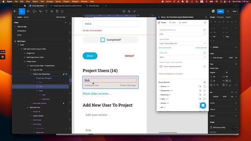251x141 pixels.
Task: Switch to the Data tab in Buzzy
Action: pos(173,23)
